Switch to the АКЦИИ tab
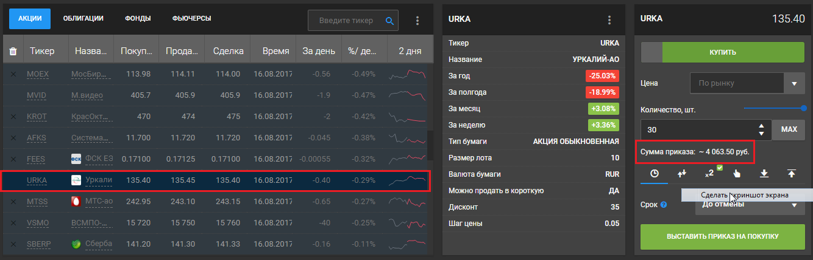This screenshot has width=813, height=260. tap(30, 19)
